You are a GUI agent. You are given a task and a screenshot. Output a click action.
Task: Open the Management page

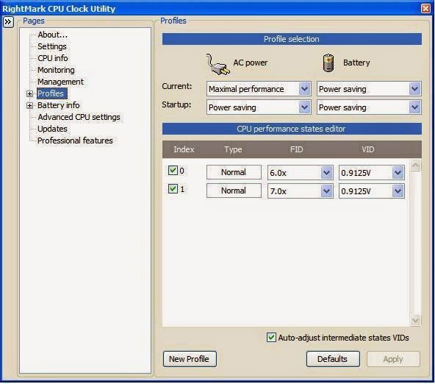[60, 82]
